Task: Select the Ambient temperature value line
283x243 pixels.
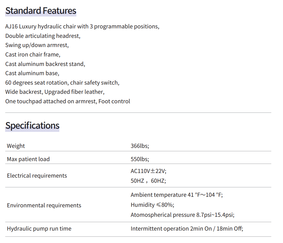Action: [x=176, y=195]
